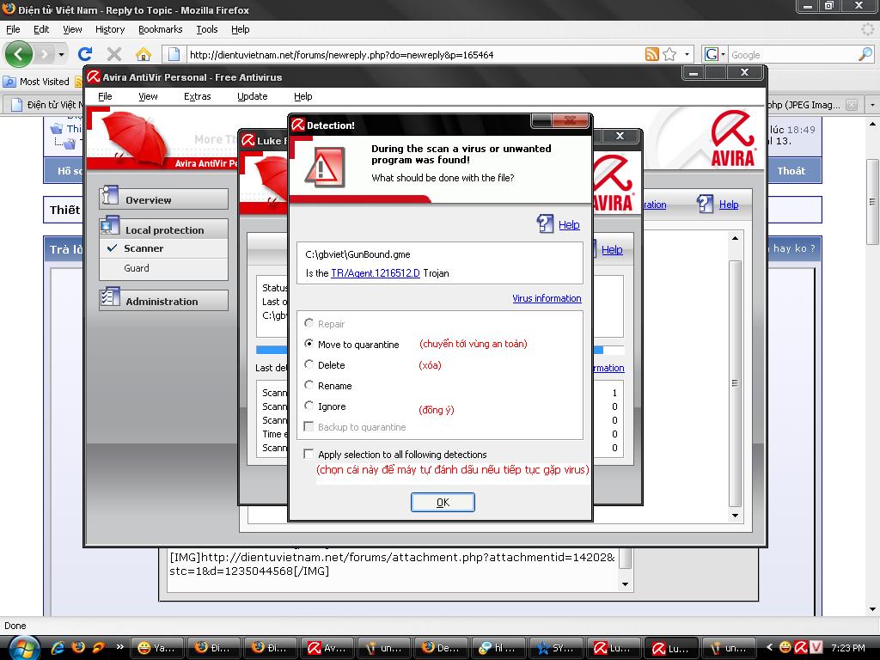880x660 pixels.
Task: Click the Firefox Reload page icon
Action: pyautogui.click(x=85, y=54)
